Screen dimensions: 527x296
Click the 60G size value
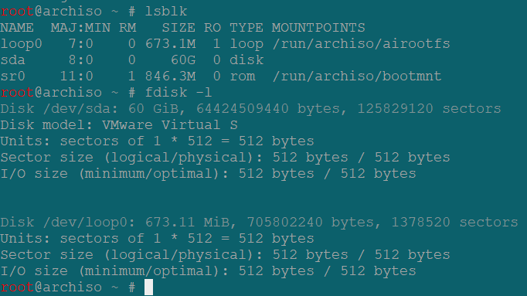(x=183, y=60)
